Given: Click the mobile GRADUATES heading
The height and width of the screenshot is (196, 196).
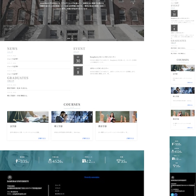Looking at the screenshot, I should coord(178,41).
